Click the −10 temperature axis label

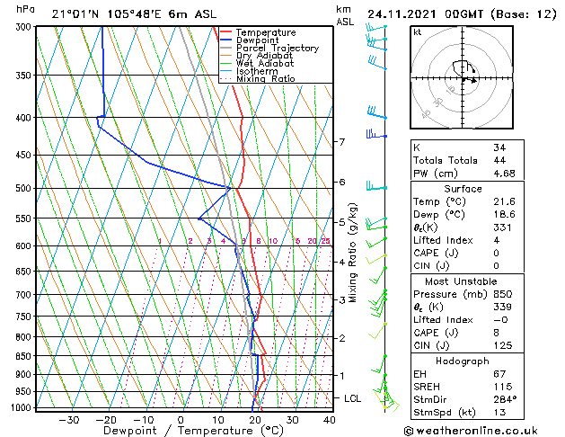click(144, 420)
